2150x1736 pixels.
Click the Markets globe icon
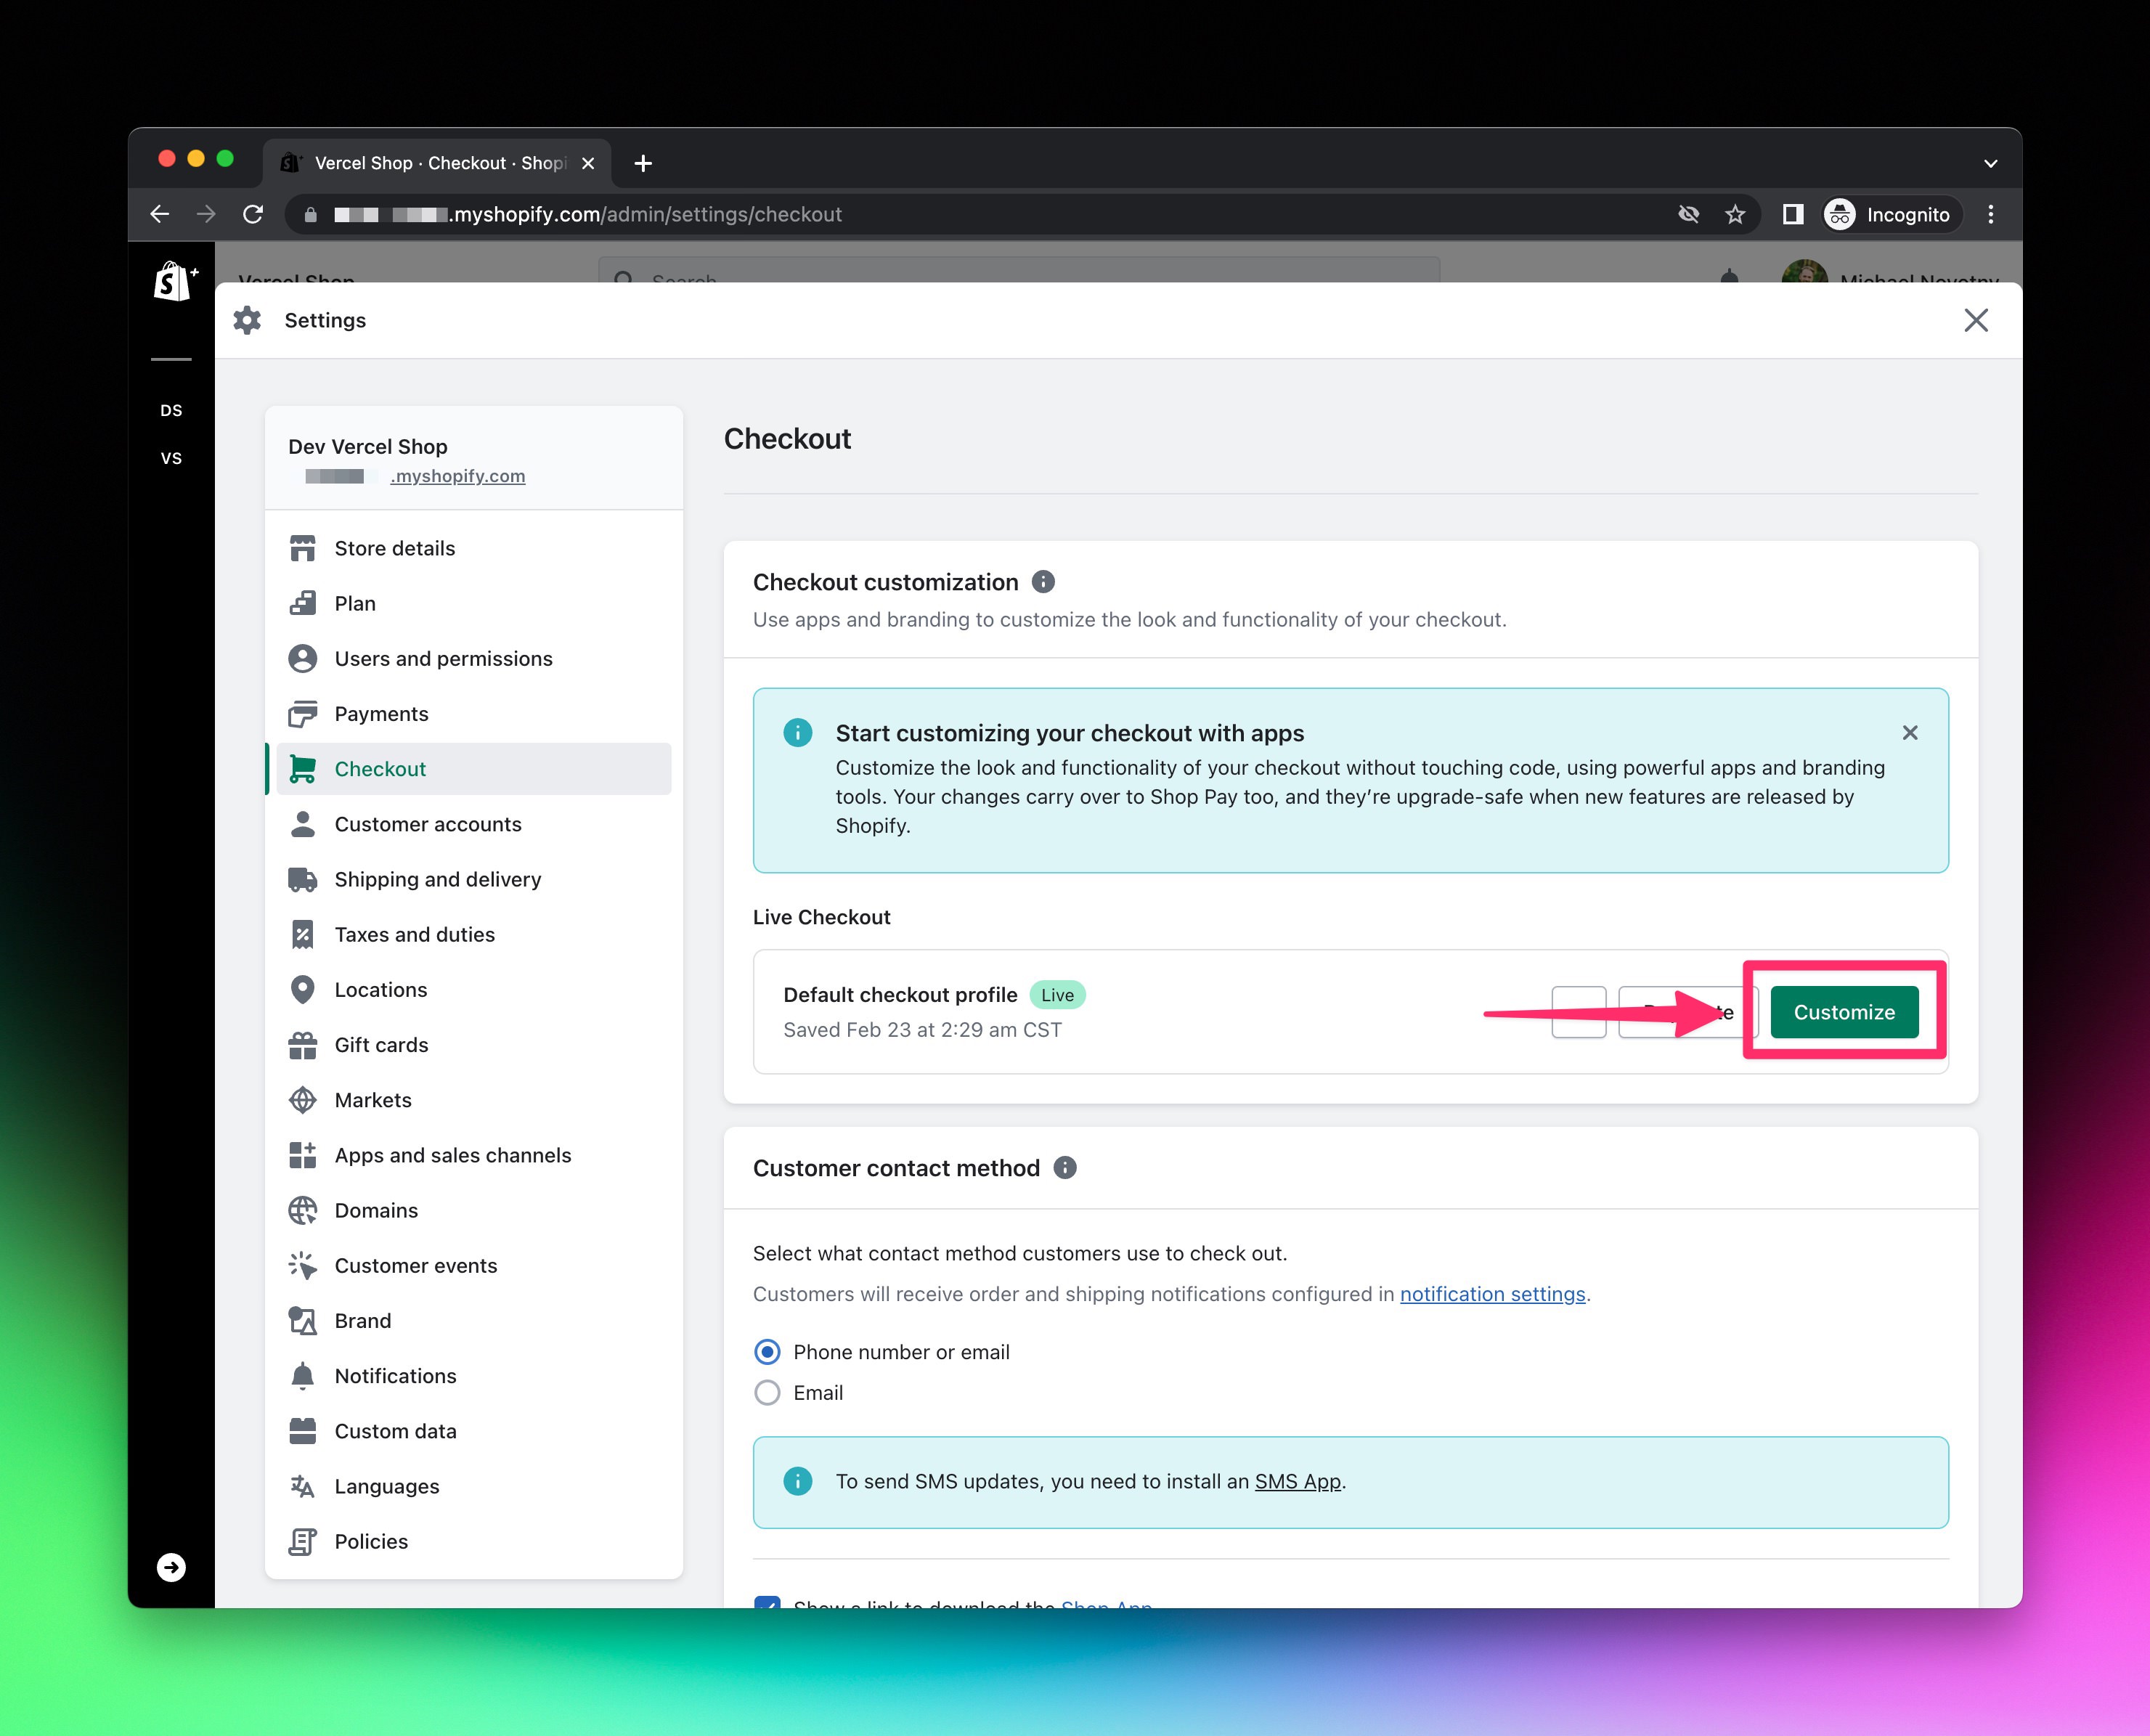tap(302, 1100)
